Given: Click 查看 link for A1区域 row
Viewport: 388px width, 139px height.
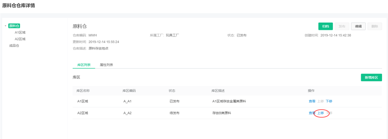Looking at the screenshot, I should (312, 101).
